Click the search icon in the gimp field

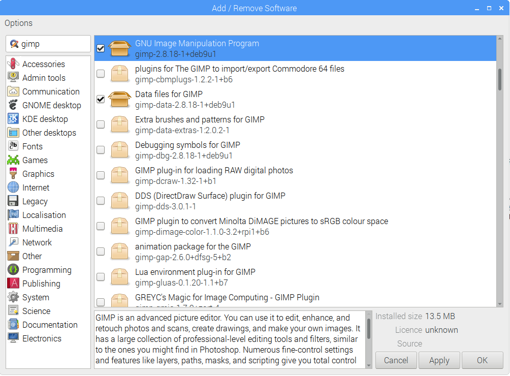[14, 44]
